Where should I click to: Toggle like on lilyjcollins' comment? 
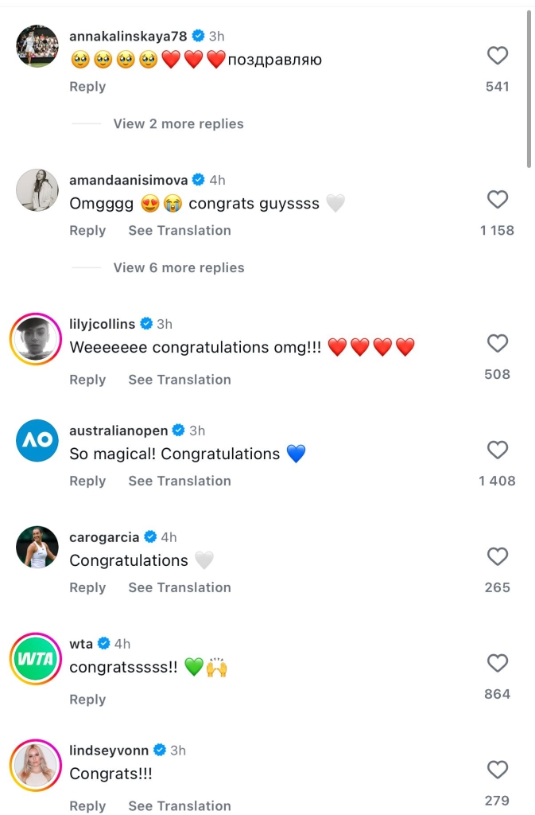[497, 344]
